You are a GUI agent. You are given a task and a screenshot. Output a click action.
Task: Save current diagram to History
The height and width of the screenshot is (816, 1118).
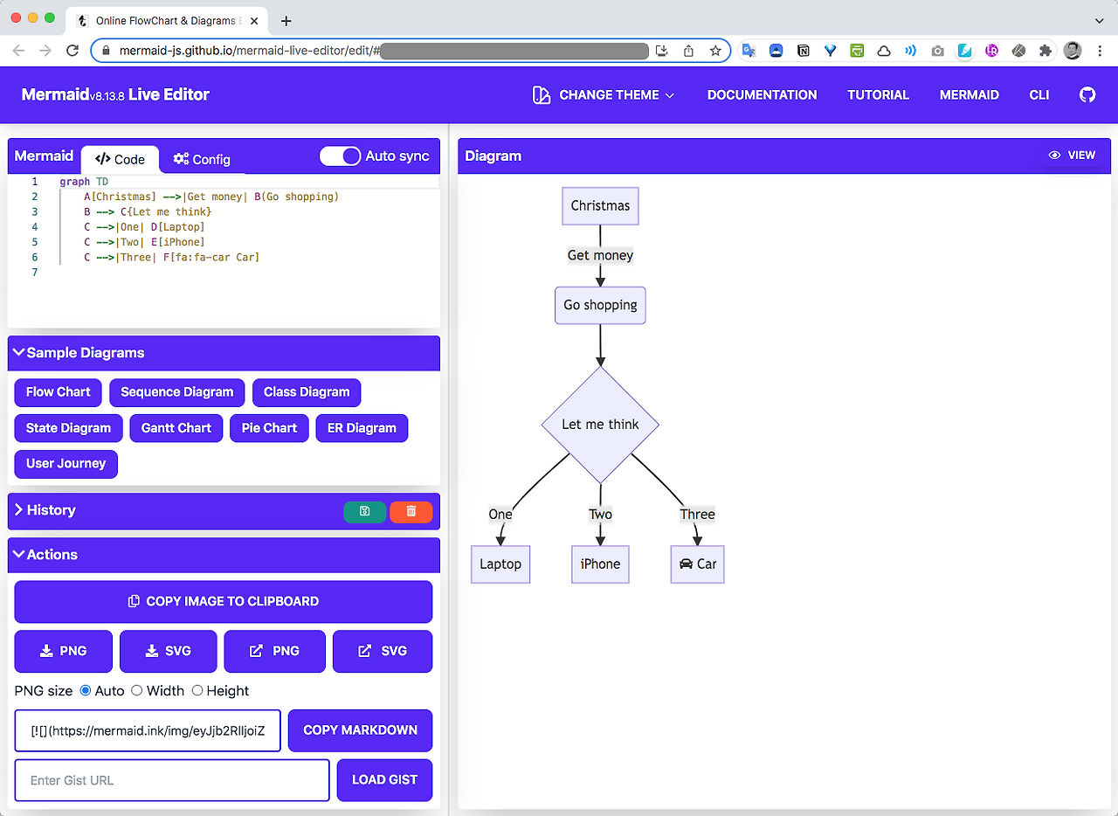tap(365, 512)
